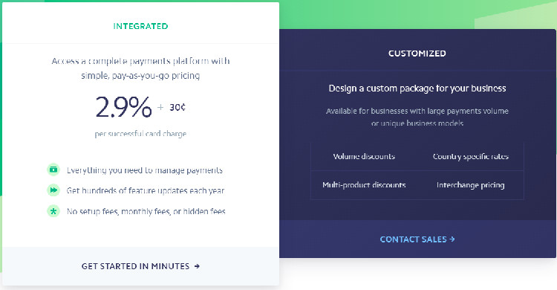557x290 pixels.
Task: Click the Interchange pricing cell
Action: pyautogui.click(x=471, y=185)
